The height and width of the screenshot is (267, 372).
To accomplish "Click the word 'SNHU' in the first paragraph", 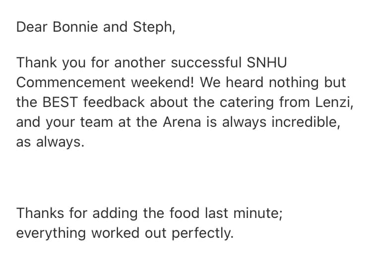I will click(267, 62).
